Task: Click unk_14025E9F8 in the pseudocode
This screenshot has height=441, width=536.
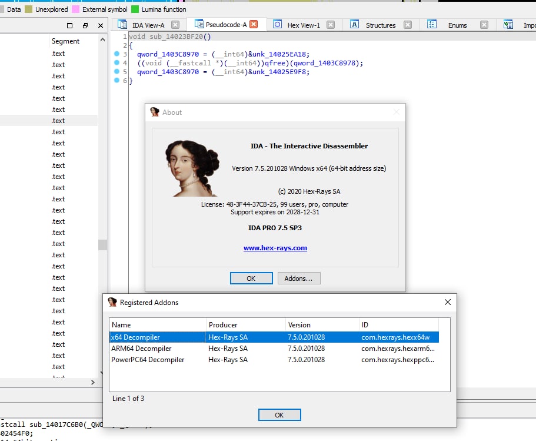Action: 279,72
